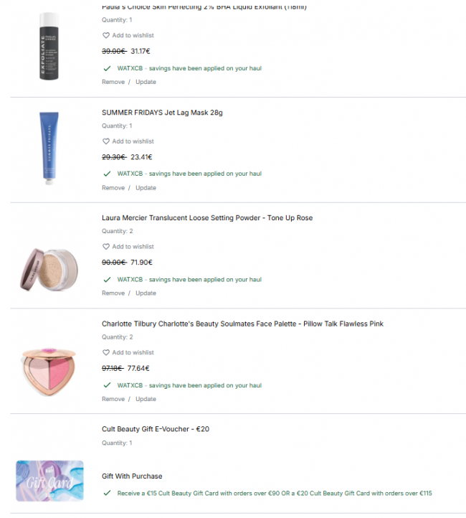Viewport: 466px width, 518px height.
Task: Click the heart icon for Laura Mercier powder
Action: tap(106, 247)
